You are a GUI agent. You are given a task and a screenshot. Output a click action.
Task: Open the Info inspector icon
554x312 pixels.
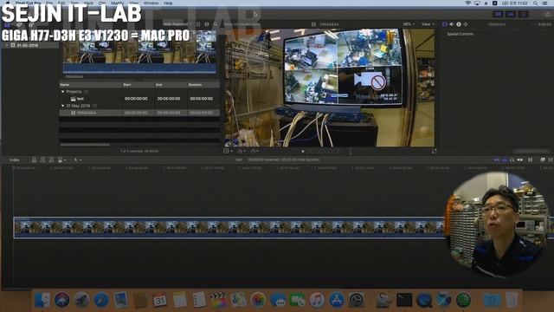coord(459,24)
